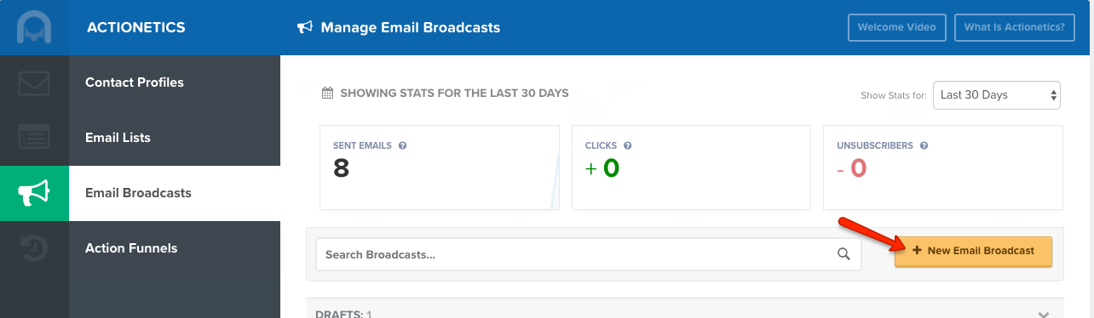
Task: Click the calendar icon beside stats heading
Action: (x=327, y=93)
